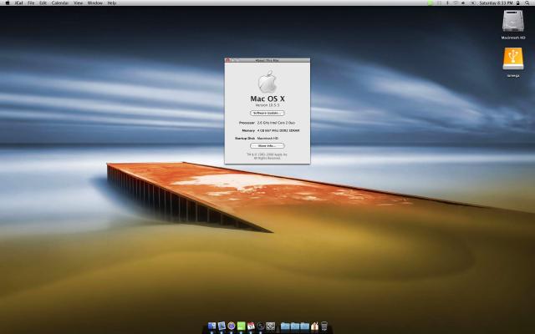This screenshot has width=535, height=334.
Task: Open the View menu
Action: tap(78, 3)
